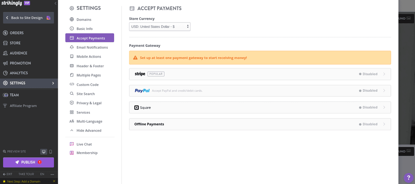This screenshot has width=415, height=184.
Task: Click the Membership icon in settings
Action: [72, 153]
